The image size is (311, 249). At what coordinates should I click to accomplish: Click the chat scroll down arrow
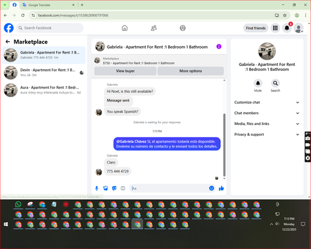tap(224, 179)
